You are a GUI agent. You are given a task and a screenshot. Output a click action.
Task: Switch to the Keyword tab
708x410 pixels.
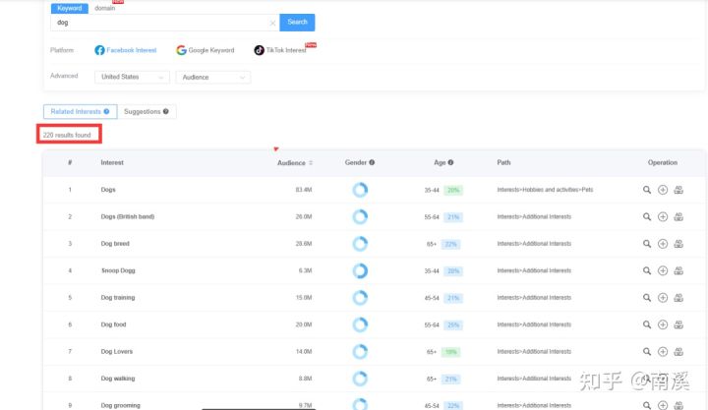tap(70, 8)
